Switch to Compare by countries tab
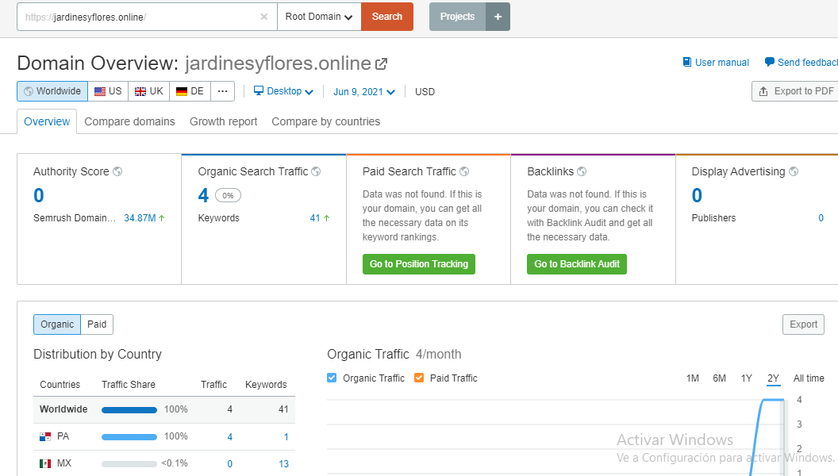The image size is (838, 476). coord(326,122)
